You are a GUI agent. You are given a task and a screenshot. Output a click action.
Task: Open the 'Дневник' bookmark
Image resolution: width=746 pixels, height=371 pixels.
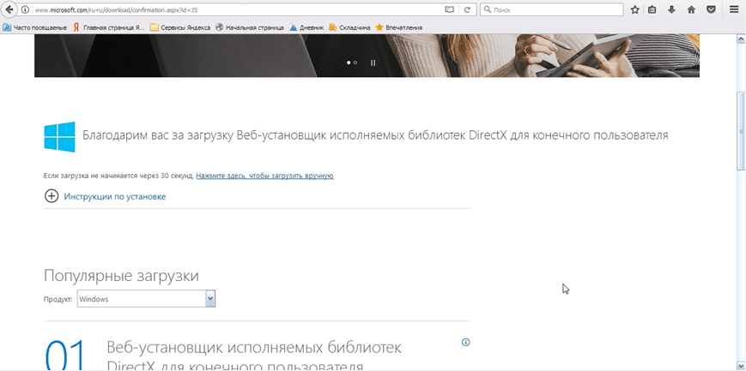click(x=306, y=27)
